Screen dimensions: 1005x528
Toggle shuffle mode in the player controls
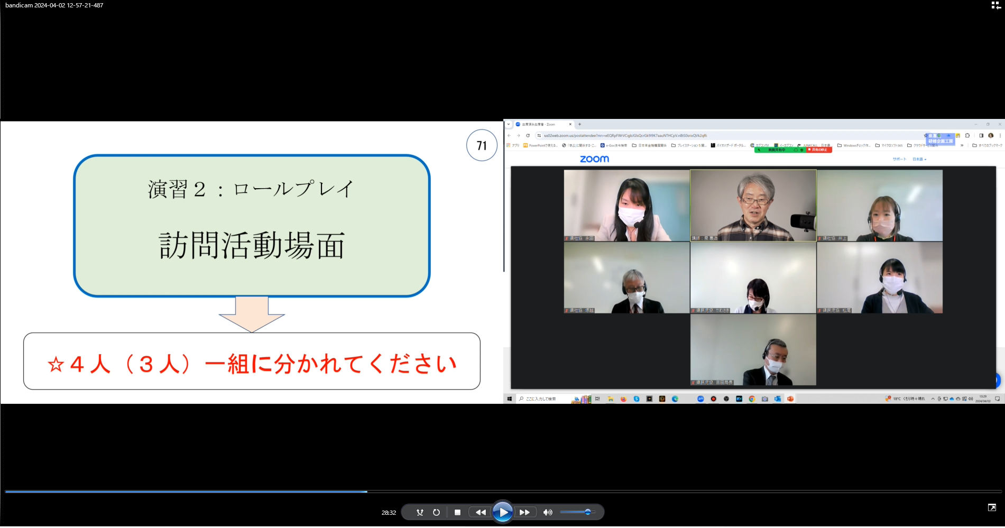(x=420, y=512)
